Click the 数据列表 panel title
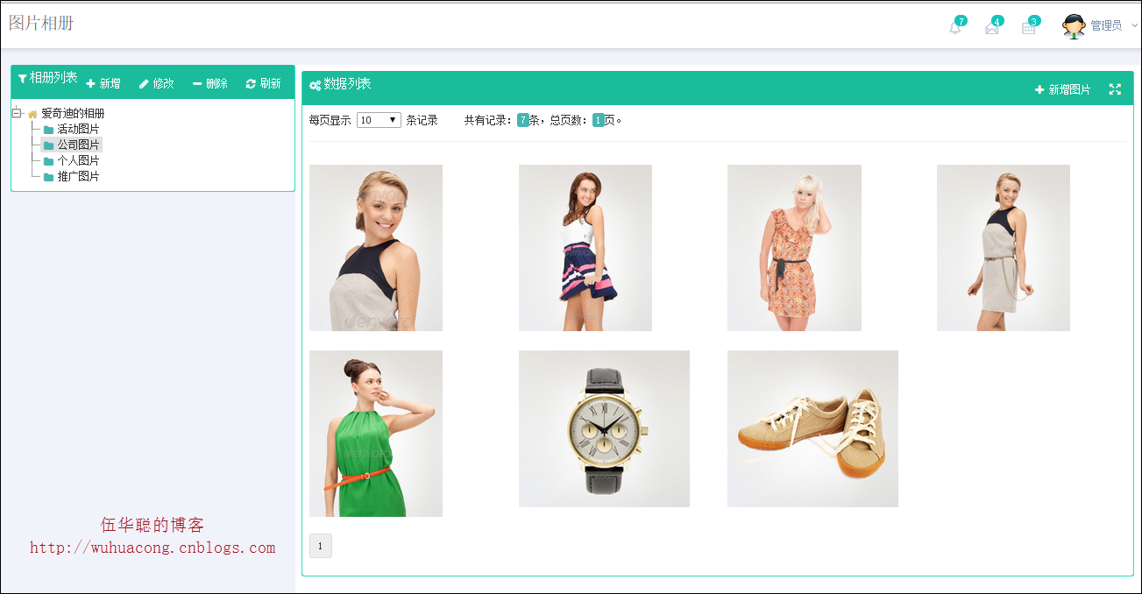The height and width of the screenshot is (594, 1142). tap(348, 84)
